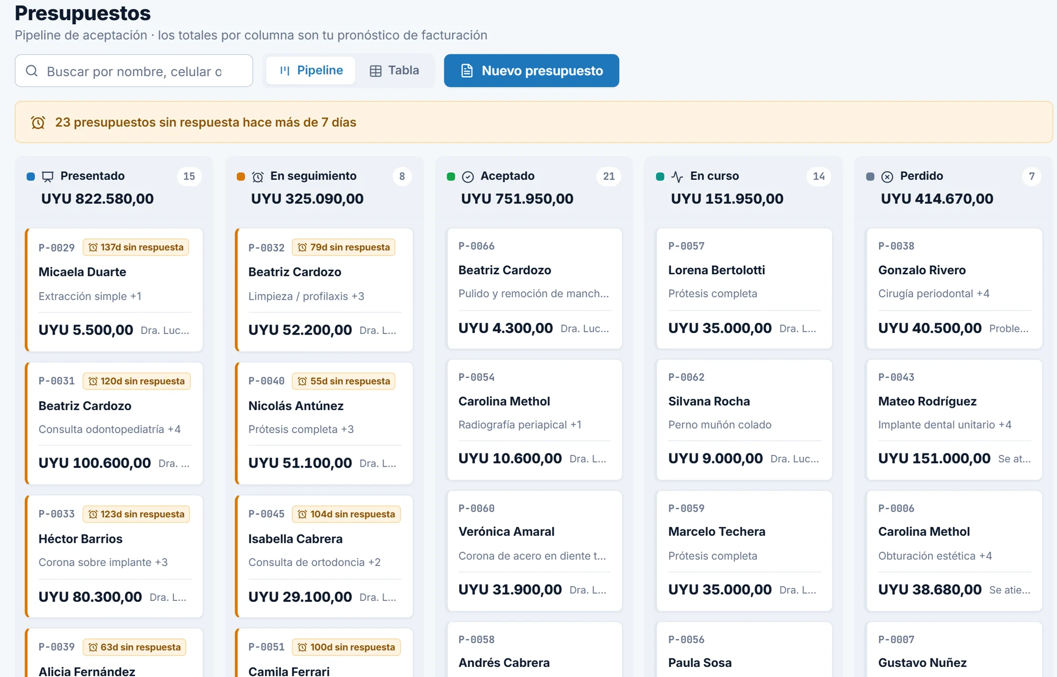Viewport: 1057px width, 677px height.
Task: Click Héctor Barrios name on P-0033
Action: (80, 539)
